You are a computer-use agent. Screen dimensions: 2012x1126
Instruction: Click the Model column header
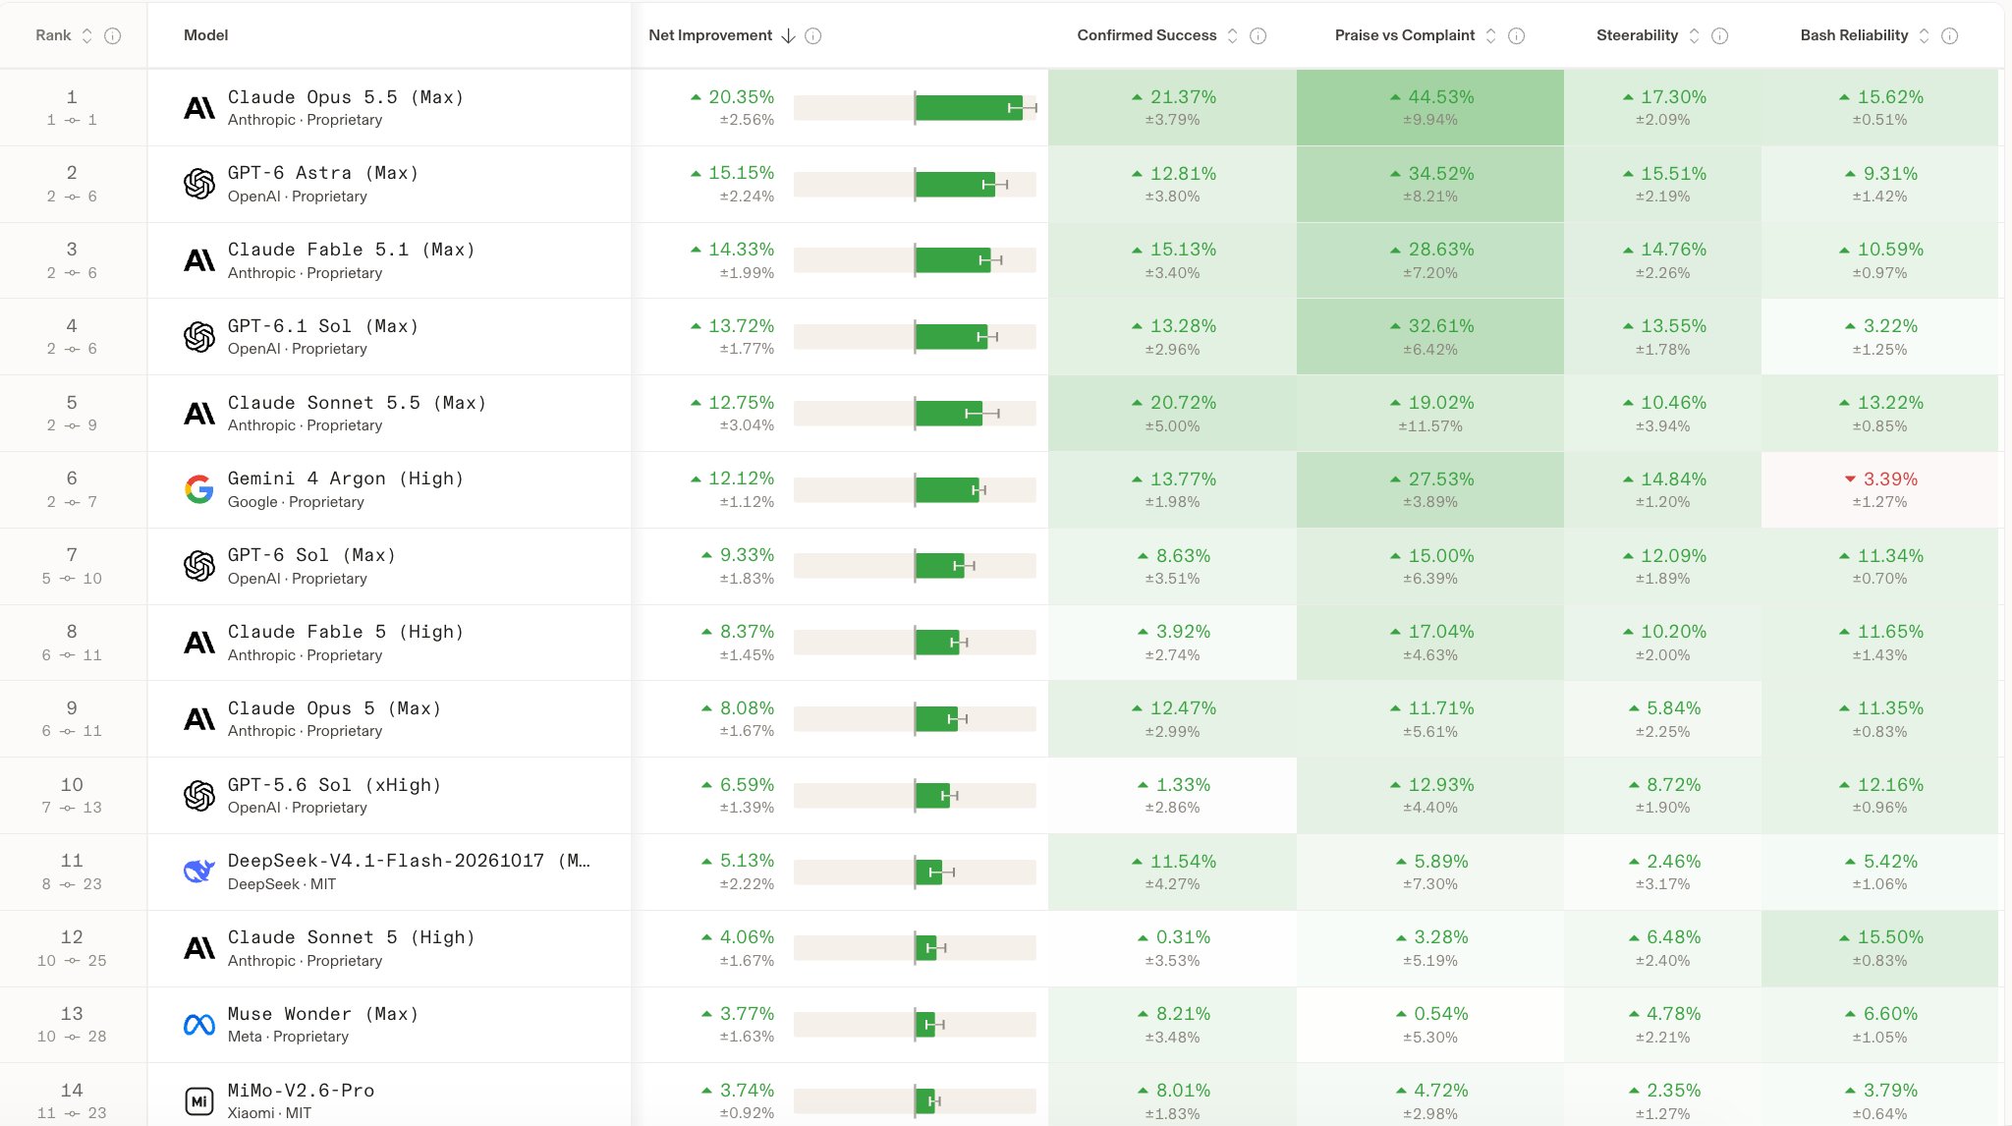click(205, 35)
